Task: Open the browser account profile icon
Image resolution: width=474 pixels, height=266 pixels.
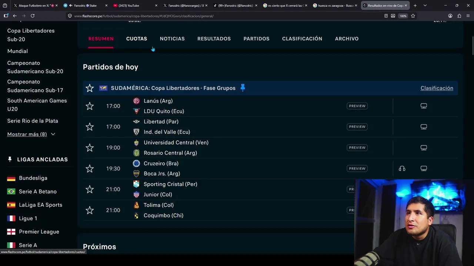Action: coord(450,16)
